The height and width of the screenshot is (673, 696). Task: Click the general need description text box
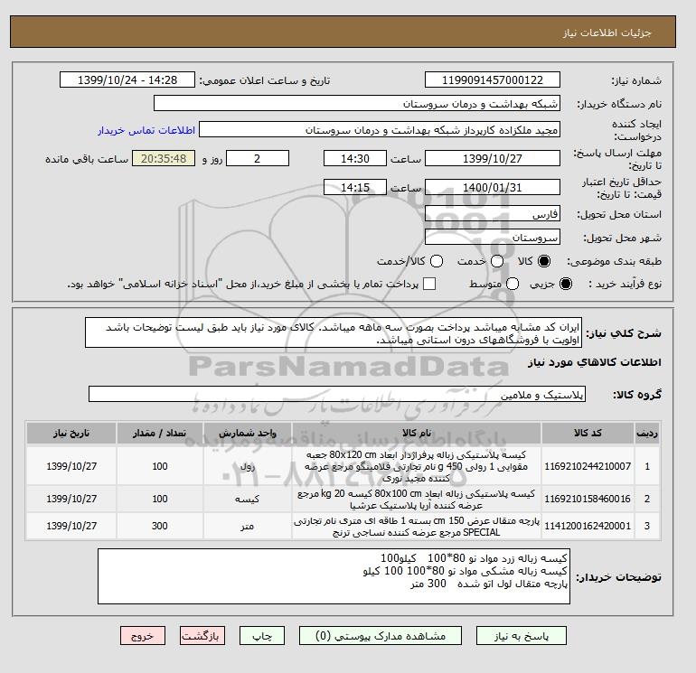334,332
